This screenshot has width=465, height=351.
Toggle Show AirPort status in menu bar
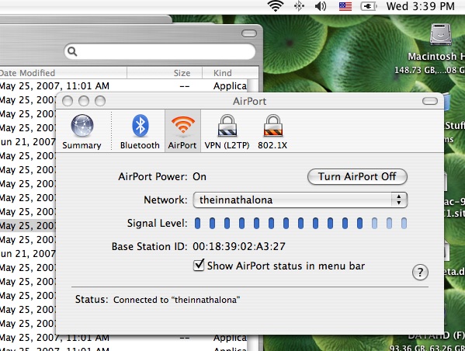pos(199,266)
